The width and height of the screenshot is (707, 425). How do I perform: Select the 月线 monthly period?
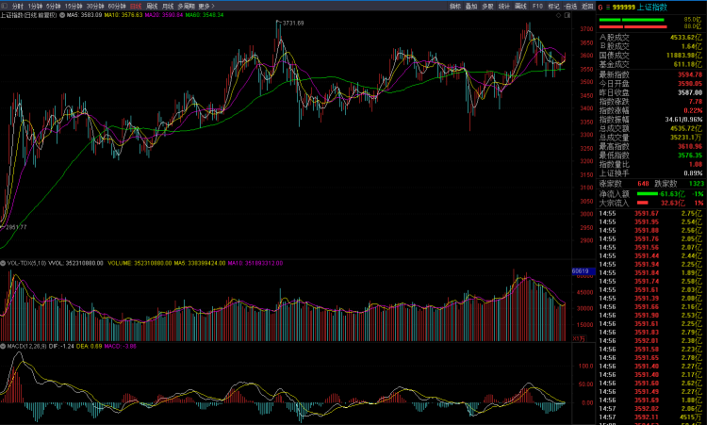(x=167, y=7)
